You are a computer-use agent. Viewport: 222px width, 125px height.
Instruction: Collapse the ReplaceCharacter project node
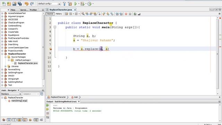click(x=2, y=54)
